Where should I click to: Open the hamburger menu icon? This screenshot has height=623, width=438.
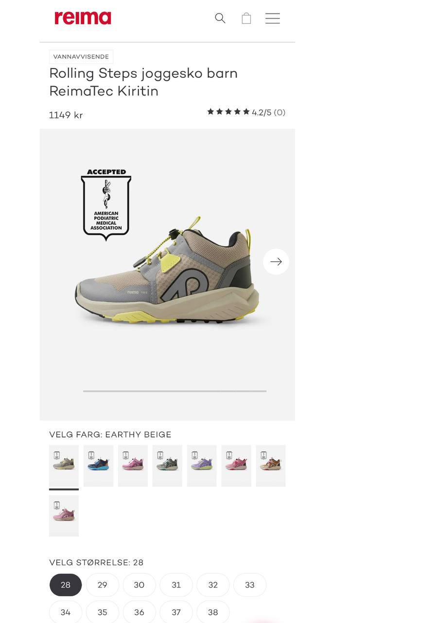(x=273, y=18)
